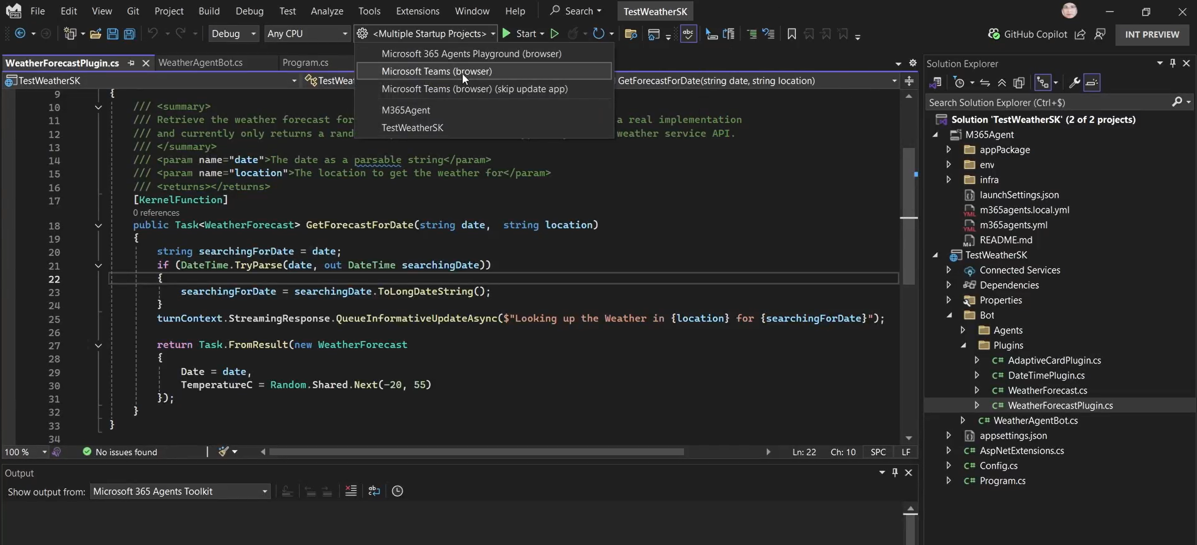
Task: Click the Clear All output icon
Action: coord(351,491)
